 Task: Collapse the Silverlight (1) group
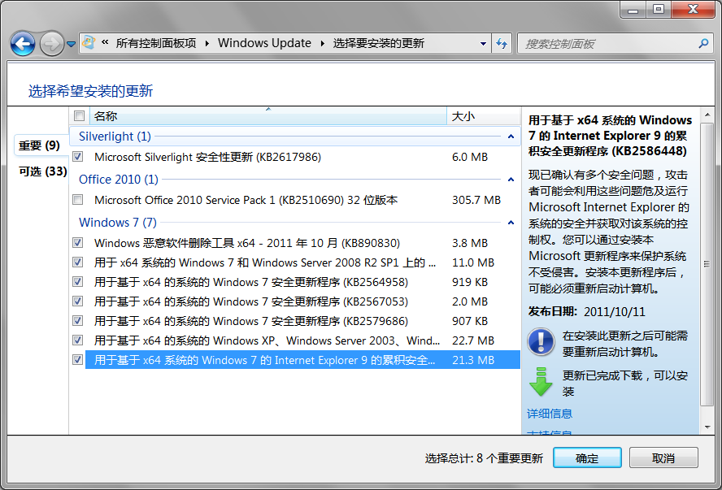coord(511,137)
